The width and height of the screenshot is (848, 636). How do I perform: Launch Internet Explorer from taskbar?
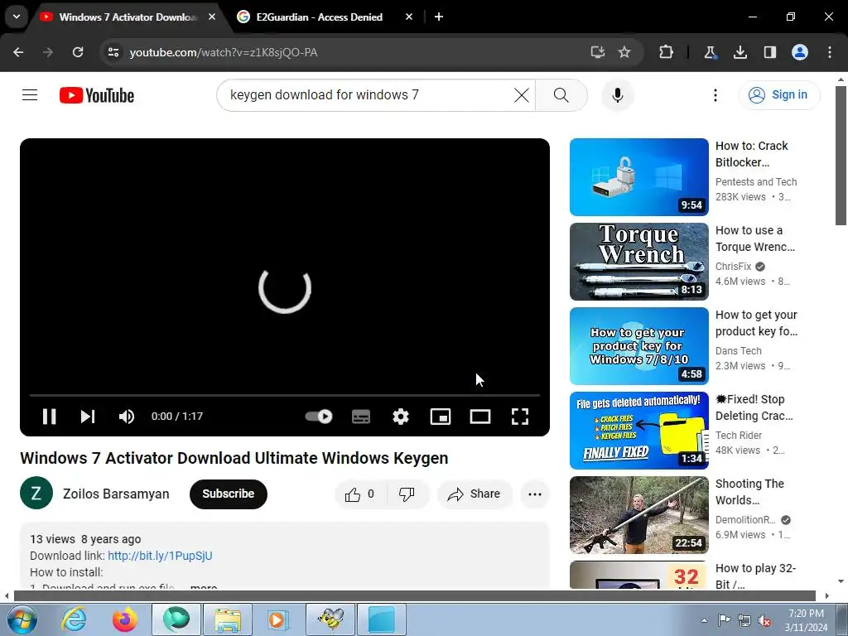[74, 619]
